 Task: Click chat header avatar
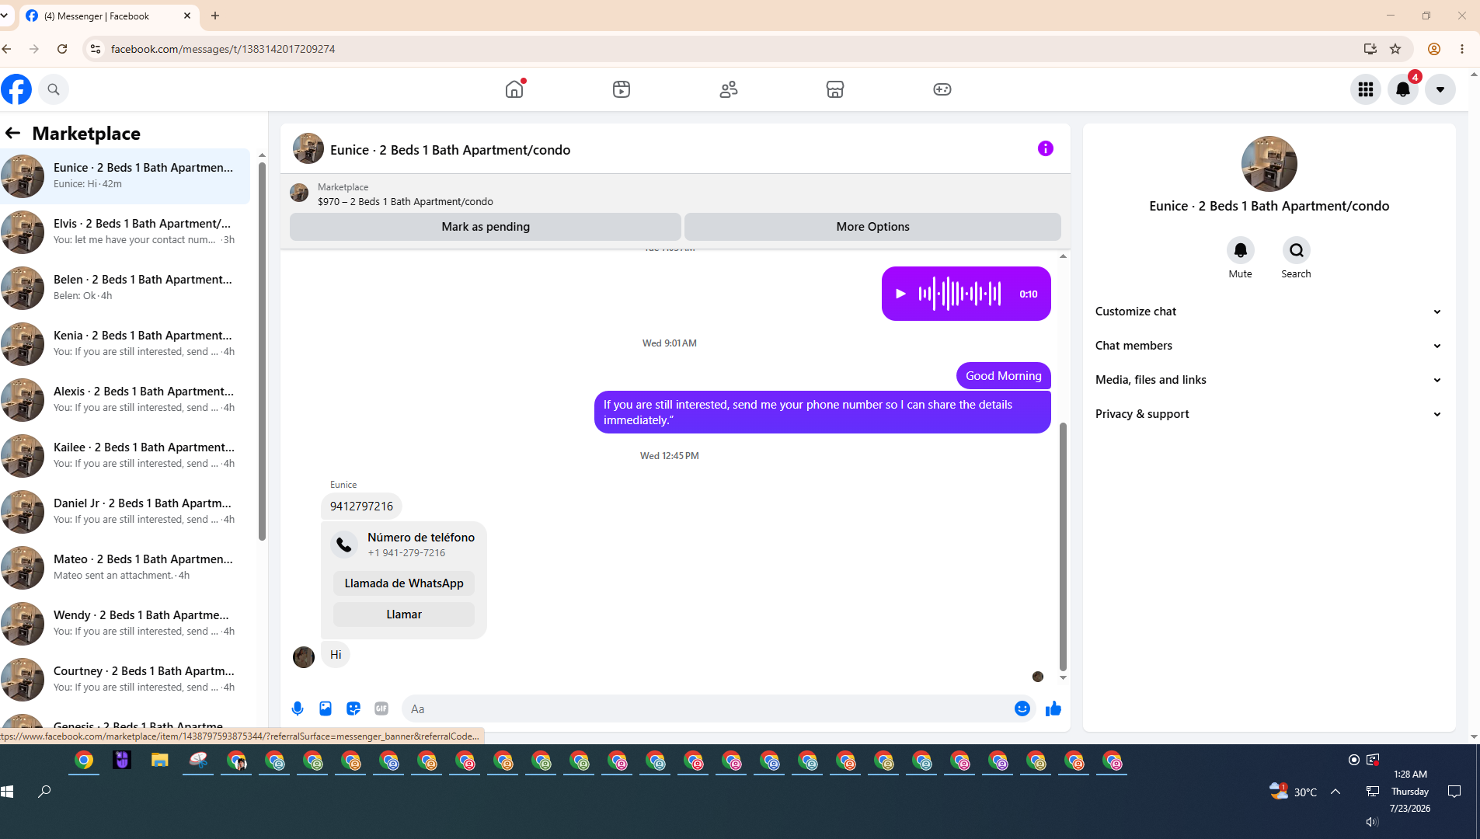308,148
